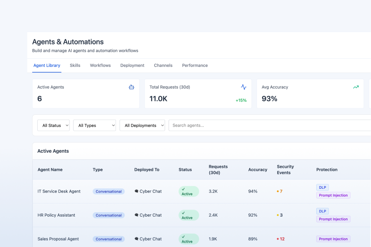Click the Security Events column header

click(x=285, y=170)
